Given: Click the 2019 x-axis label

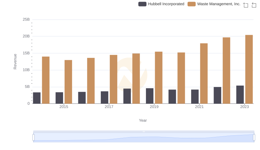Looking at the screenshot, I should [x=154, y=107].
